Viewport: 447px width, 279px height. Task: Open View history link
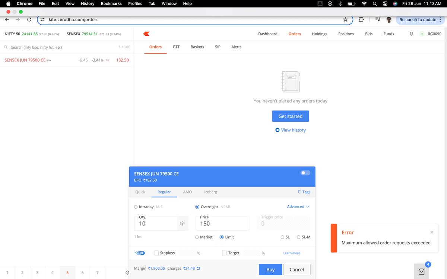click(x=291, y=130)
